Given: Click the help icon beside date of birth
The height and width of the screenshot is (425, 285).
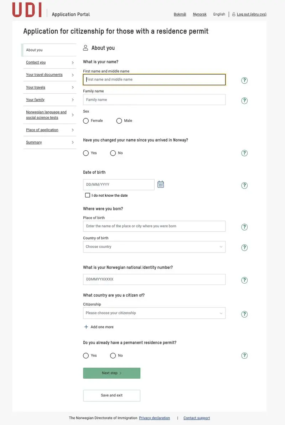Looking at the screenshot, I should point(244,185).
